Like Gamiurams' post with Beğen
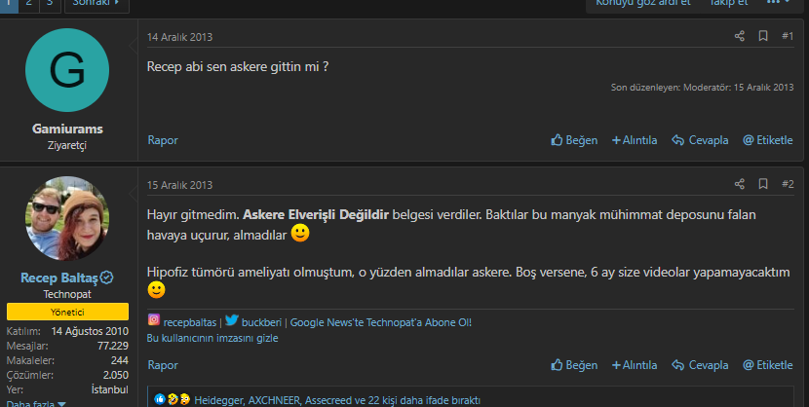The width and height of the screenshot is (809, 407). point(574,140)
